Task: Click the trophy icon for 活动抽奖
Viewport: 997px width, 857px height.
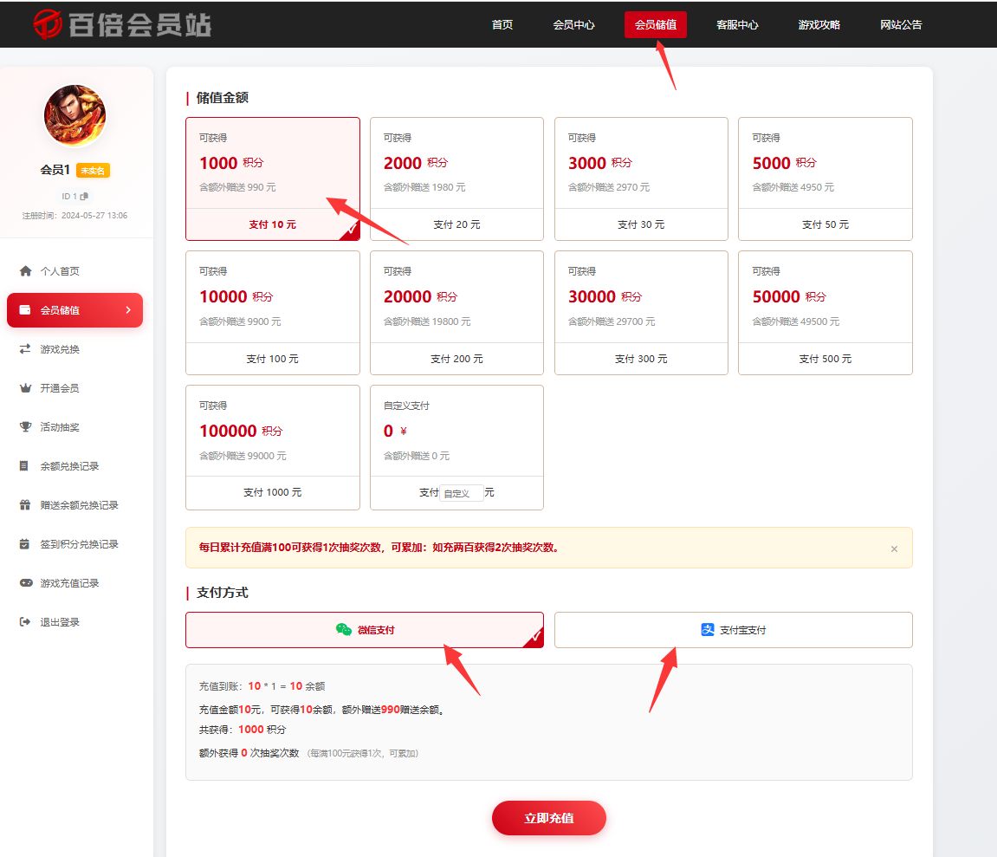Action: pos(25,427)
